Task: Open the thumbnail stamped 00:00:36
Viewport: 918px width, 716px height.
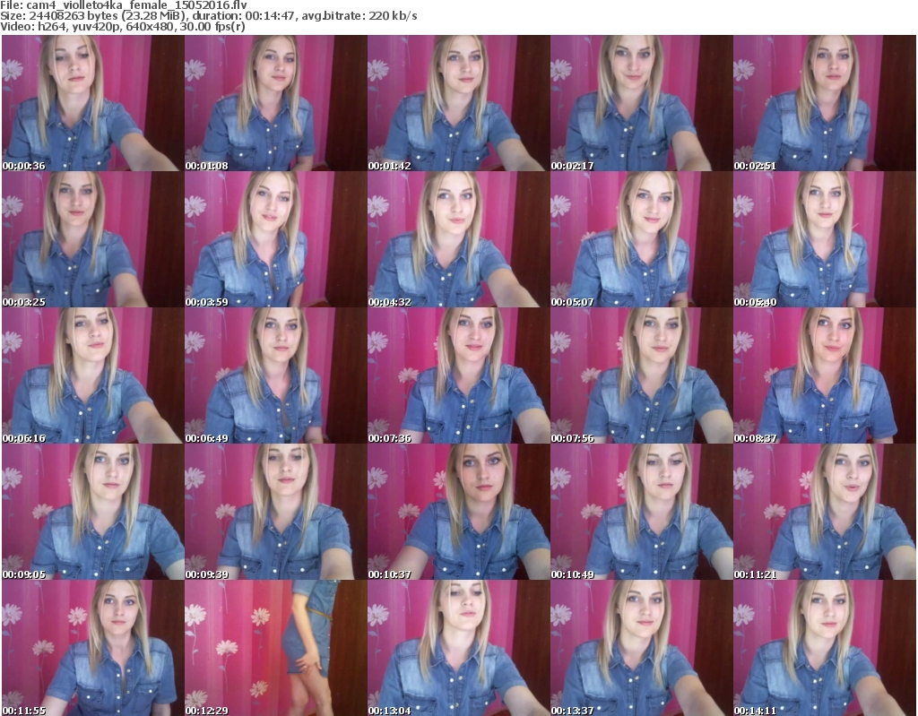Action: pyautogui.click(x=93, y=103)
